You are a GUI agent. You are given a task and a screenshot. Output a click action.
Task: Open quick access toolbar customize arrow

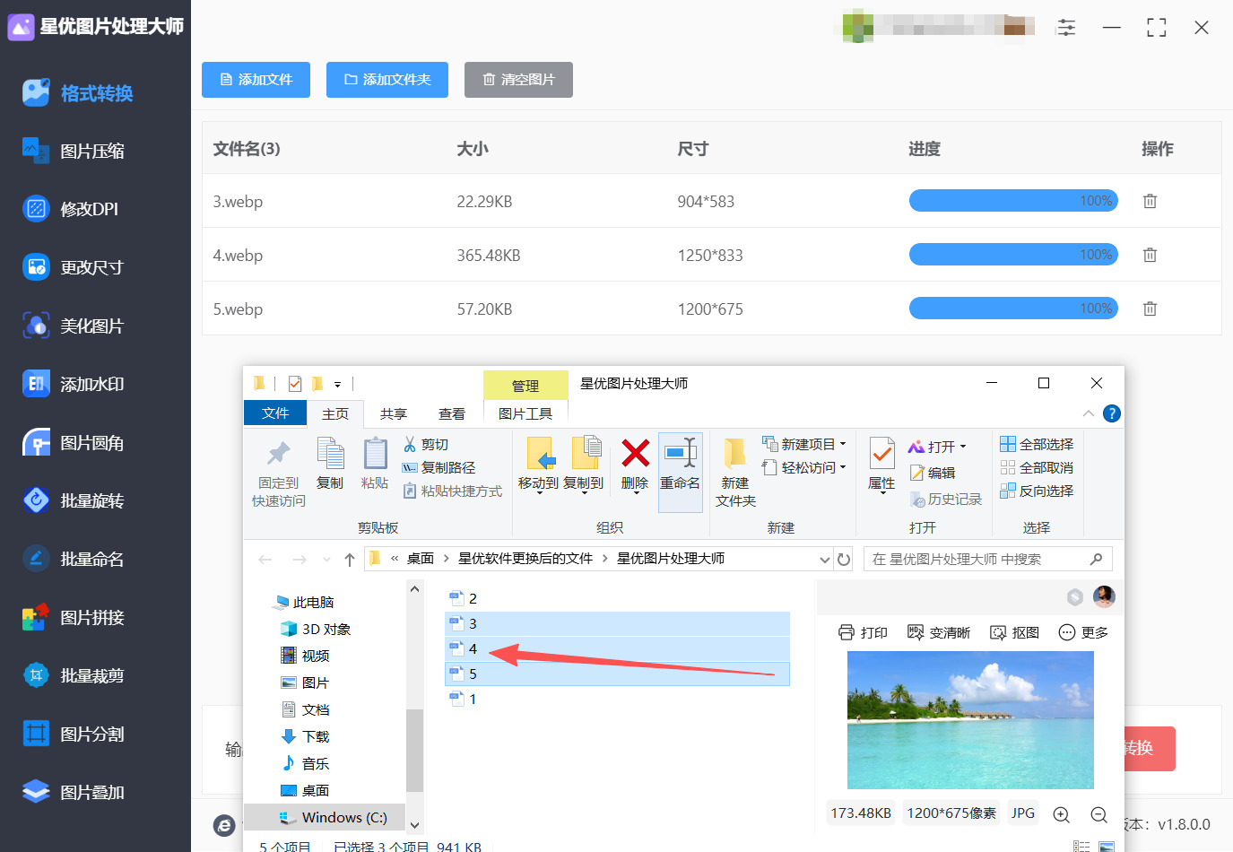coord(338,384)
